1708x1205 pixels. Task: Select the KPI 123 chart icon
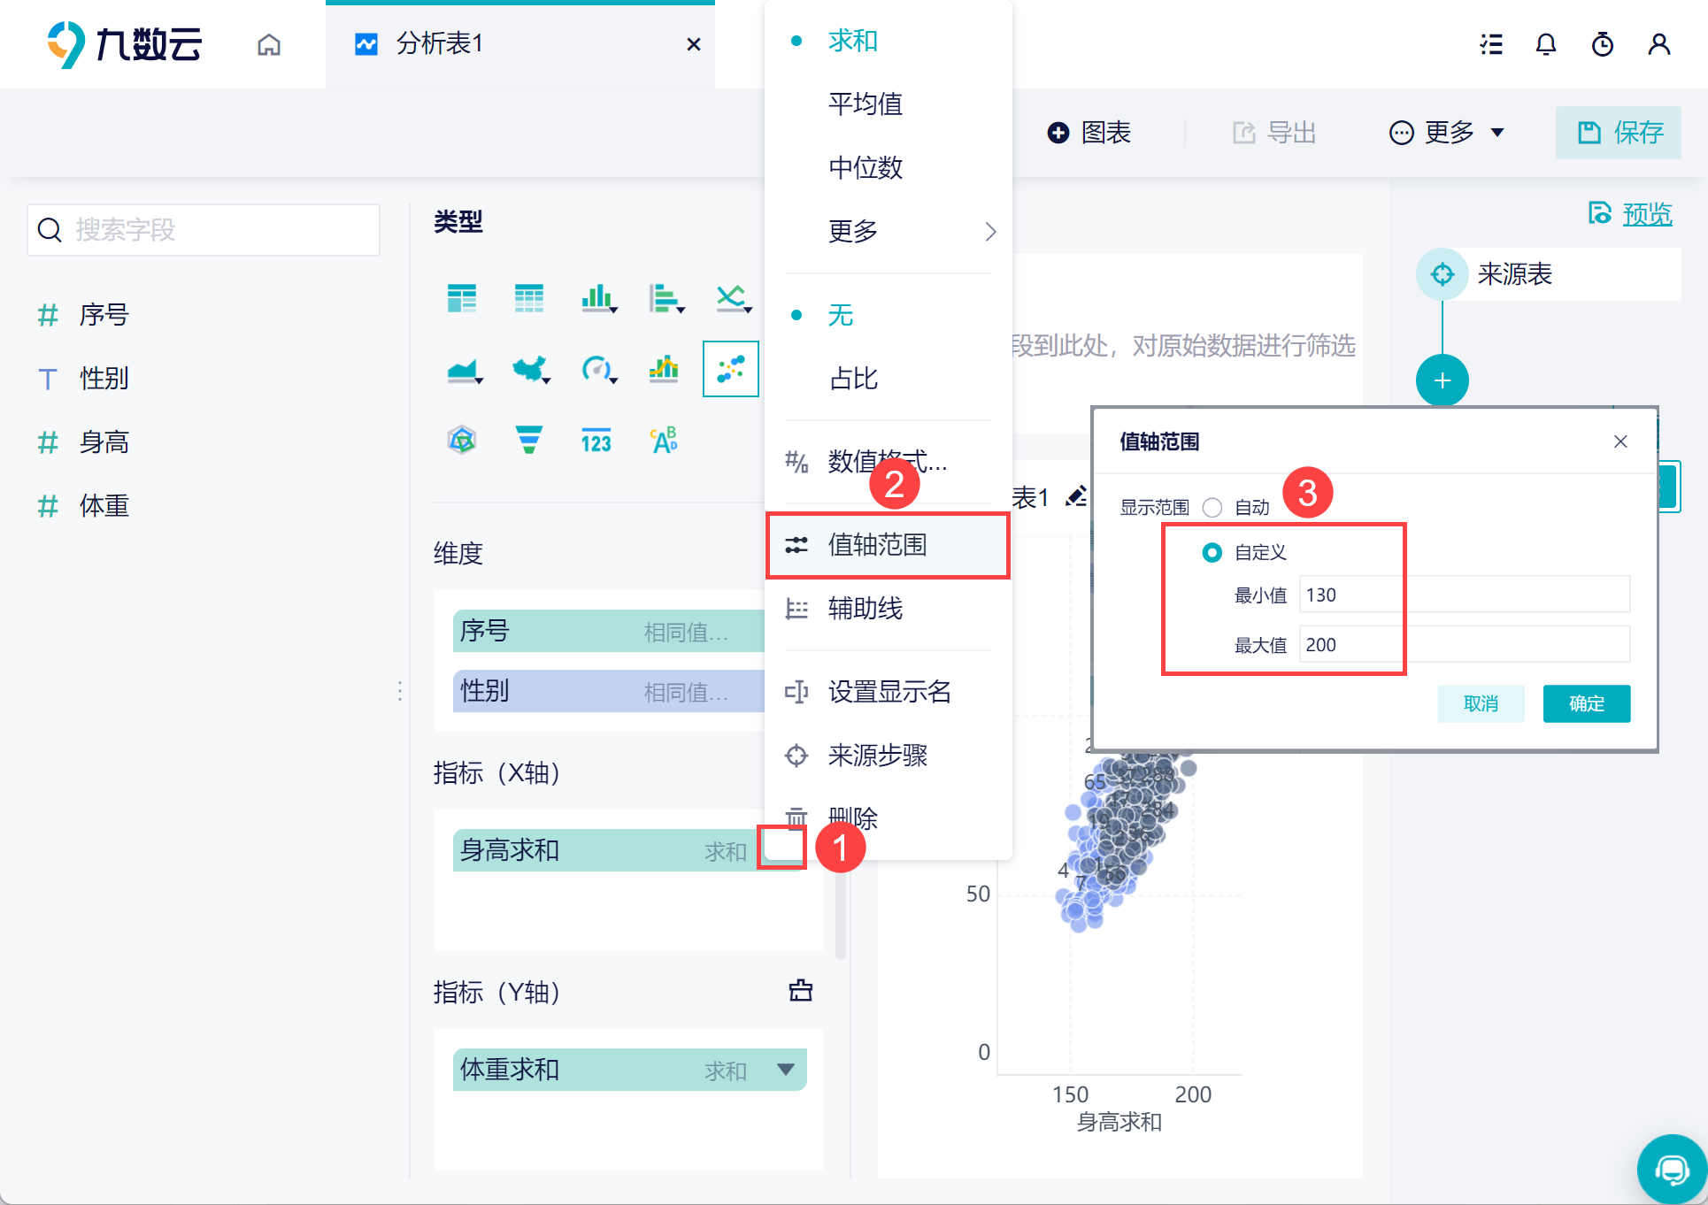point(596,441)
